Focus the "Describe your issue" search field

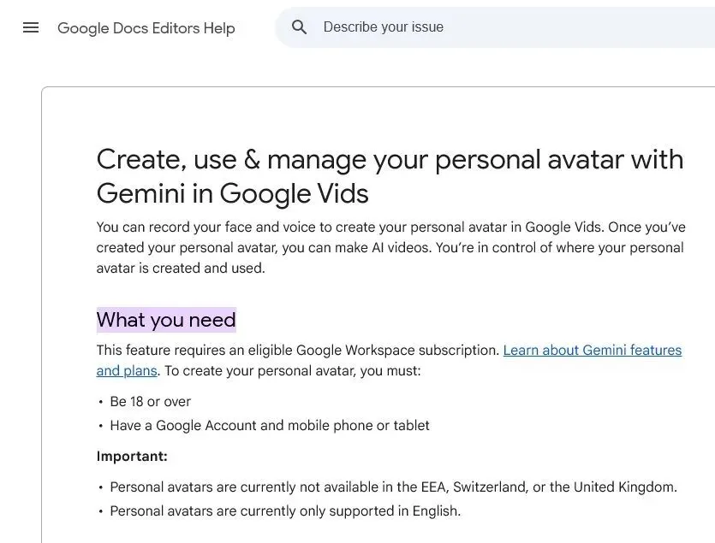[x=495, y=27]
